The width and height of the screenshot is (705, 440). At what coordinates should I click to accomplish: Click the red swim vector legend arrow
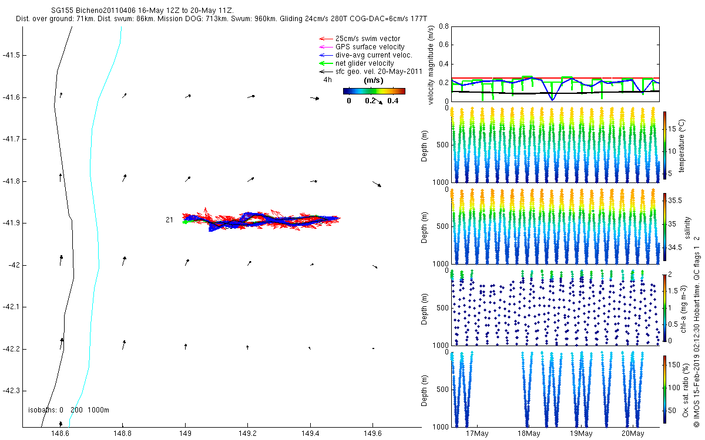tap(325, 39)
